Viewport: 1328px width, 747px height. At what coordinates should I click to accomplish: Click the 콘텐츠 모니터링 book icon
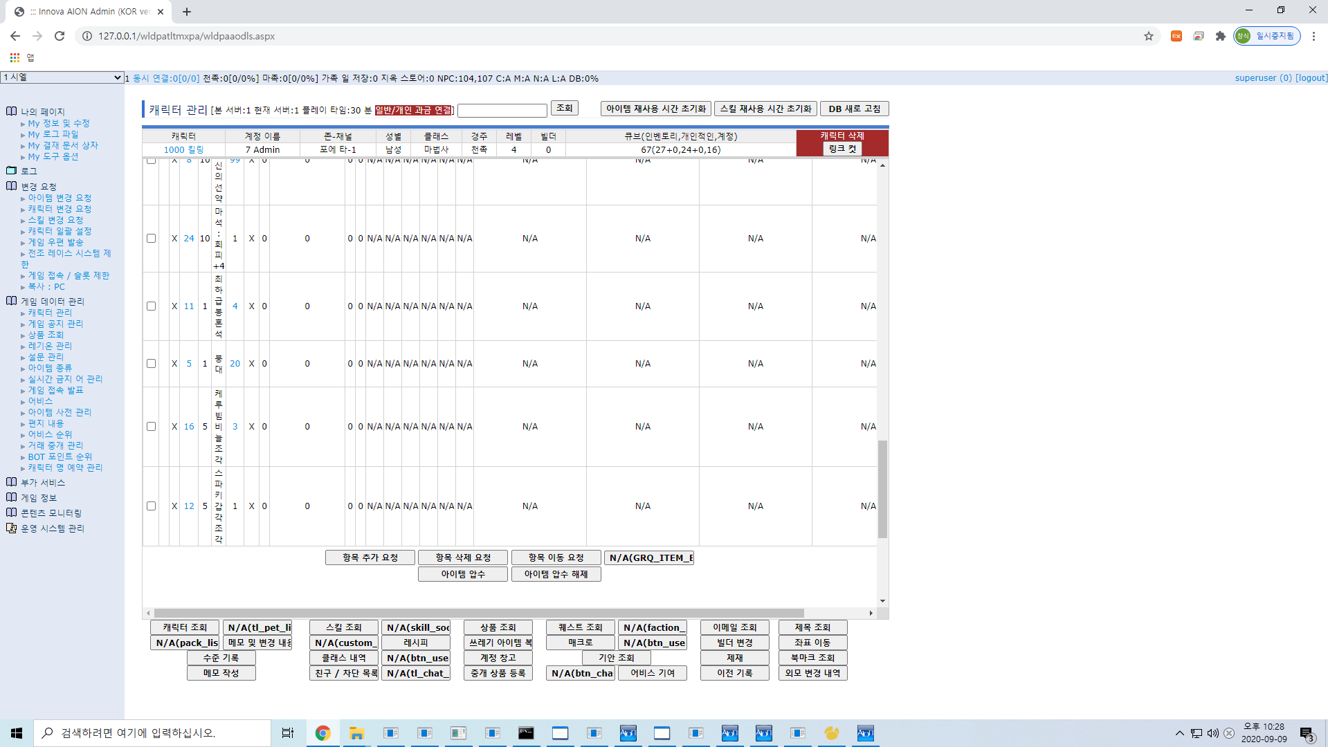[x=11, y=513]
